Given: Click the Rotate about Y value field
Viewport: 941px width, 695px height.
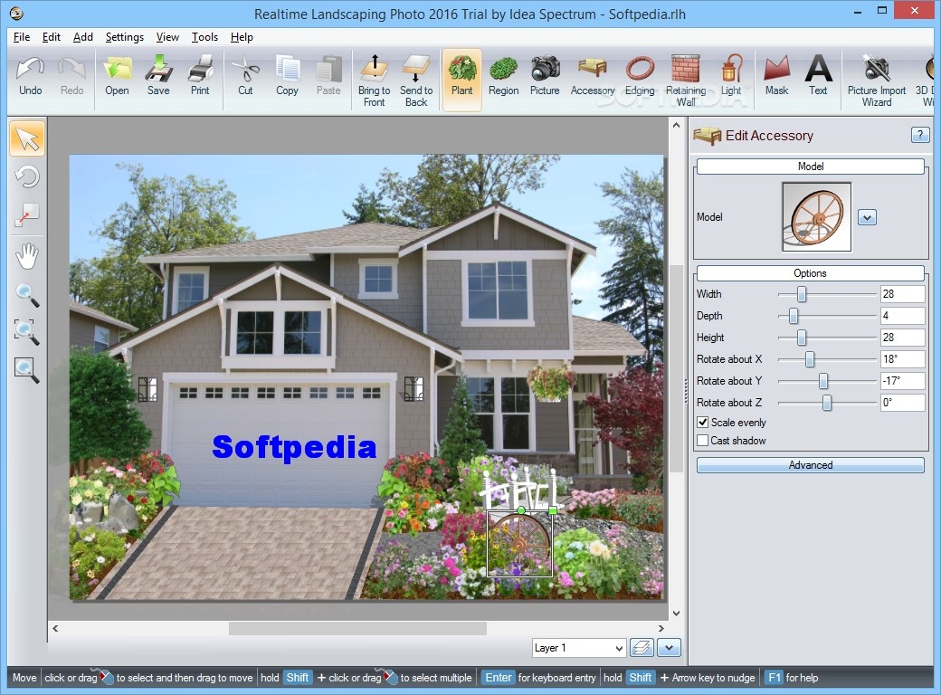Looking at the screenshot, I should click(x=902, y=380).
